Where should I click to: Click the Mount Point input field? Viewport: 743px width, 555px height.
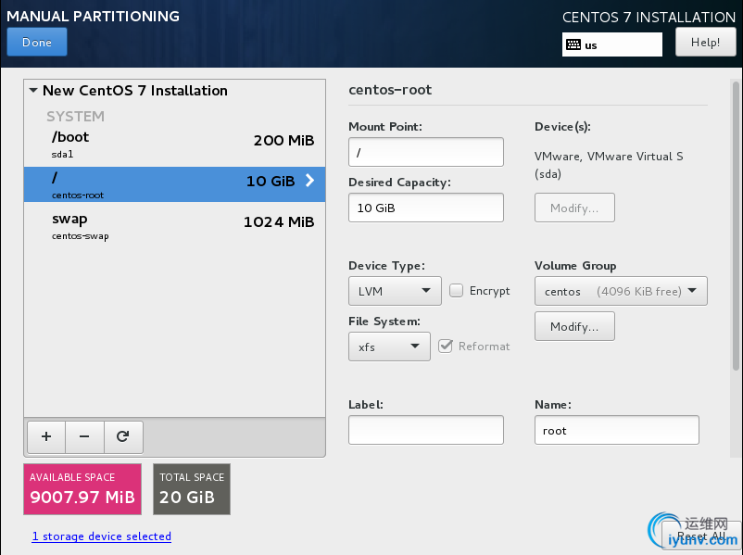click(426, 152)
